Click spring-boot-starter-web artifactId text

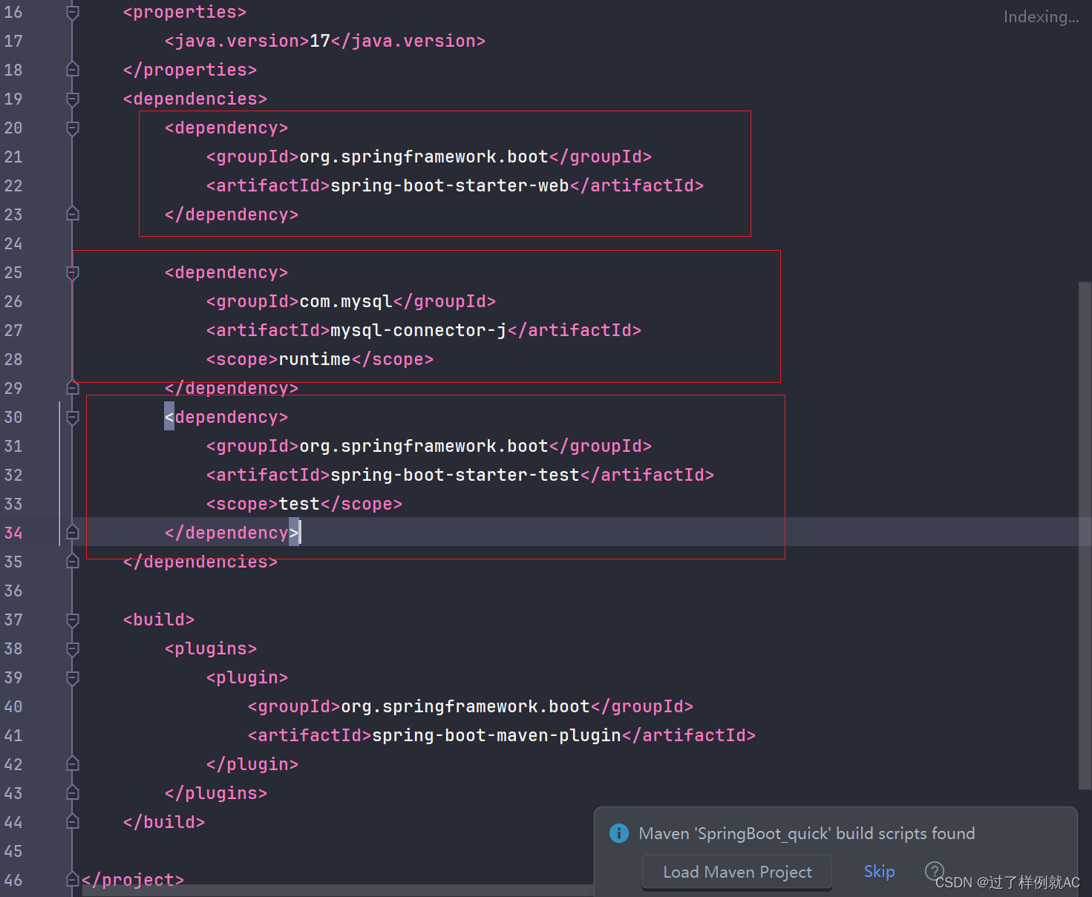click(x=449, y=185)
